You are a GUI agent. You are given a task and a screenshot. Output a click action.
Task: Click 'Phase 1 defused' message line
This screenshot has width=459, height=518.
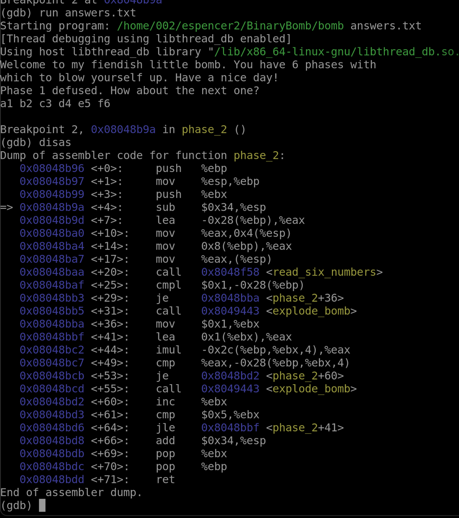pos(130,91)
